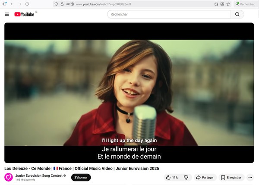Viewport: 259px width, 185px height.
Task: Open the YouTube hamburger guide menu
Action: click(x=7, y=14)
